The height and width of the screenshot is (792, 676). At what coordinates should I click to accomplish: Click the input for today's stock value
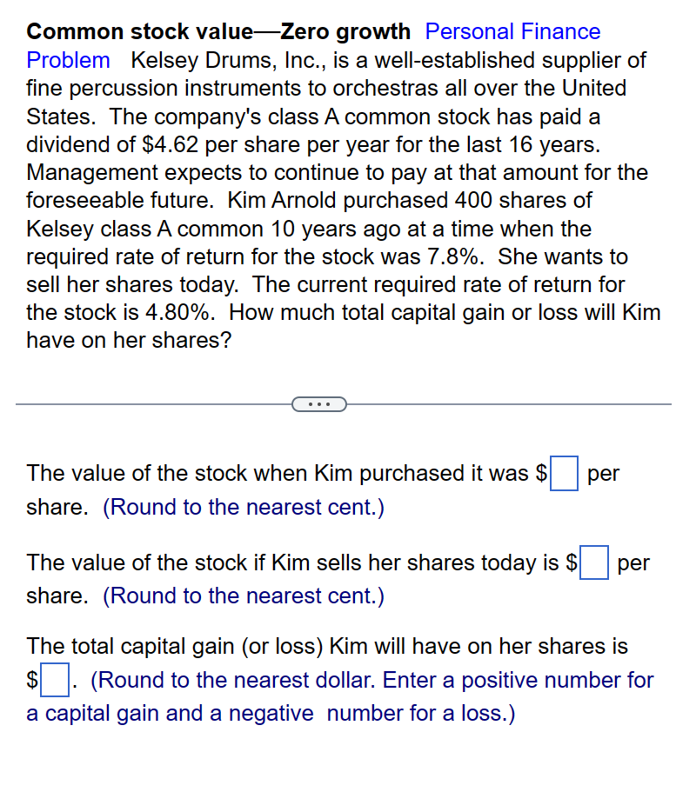click(593, 562)
